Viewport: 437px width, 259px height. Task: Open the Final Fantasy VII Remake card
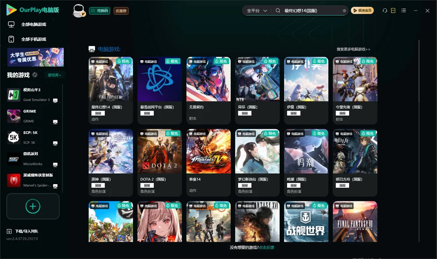[355, 222]
